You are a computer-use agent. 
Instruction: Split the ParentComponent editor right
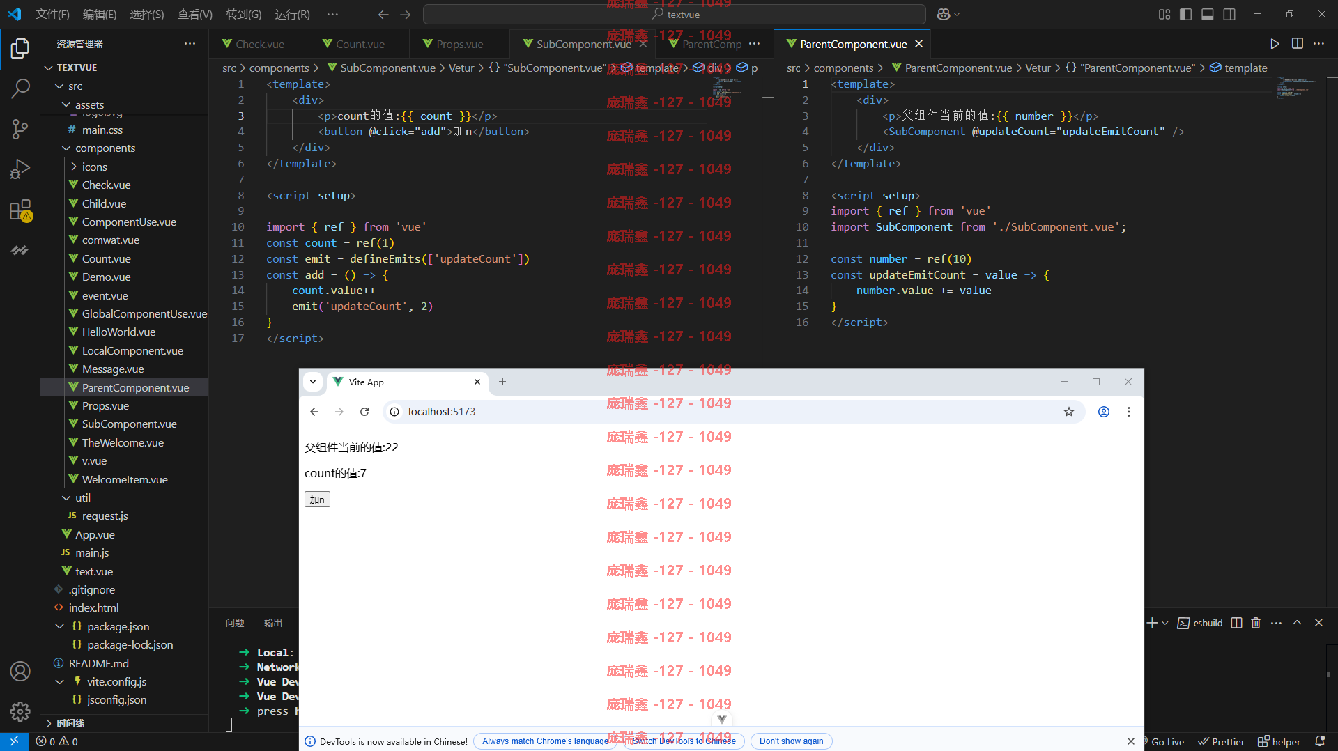[x=1297, y=44]
